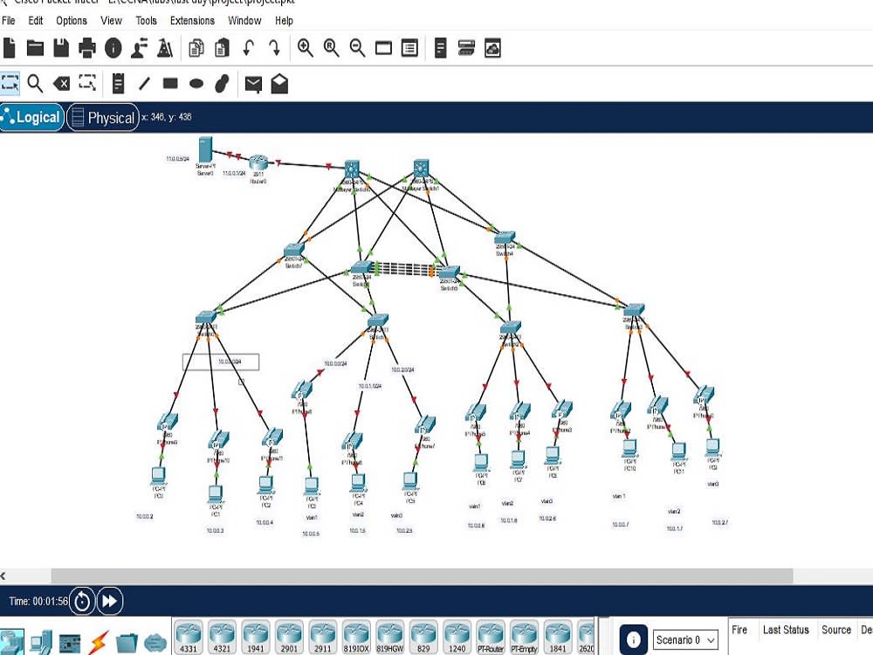Save the project using the floppy icon
873x655 pixels.
(61, 48)
